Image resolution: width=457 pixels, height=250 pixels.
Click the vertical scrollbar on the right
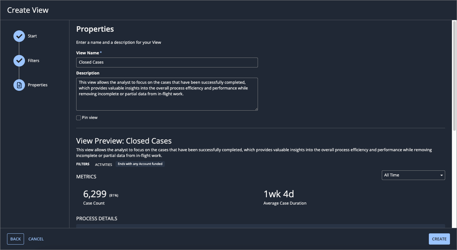[x=454, y=75]
